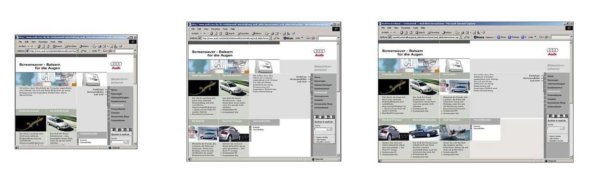Click the Hintergrundbilder link in the right window

pos(531,78)
